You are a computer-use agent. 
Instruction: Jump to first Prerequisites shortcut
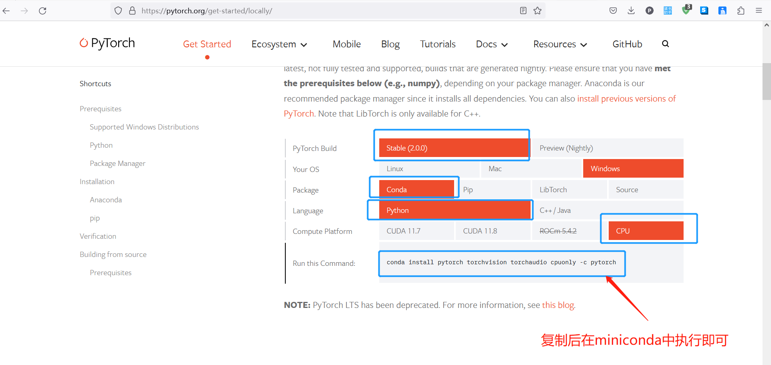coord(100,109)
